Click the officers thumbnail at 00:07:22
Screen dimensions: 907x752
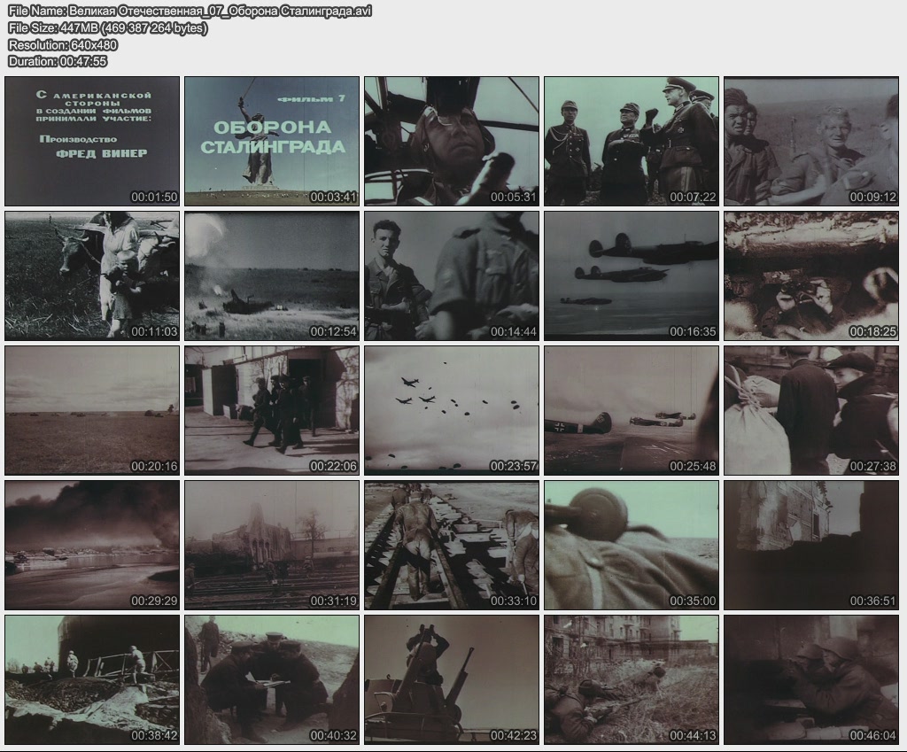tap(632, 141)
